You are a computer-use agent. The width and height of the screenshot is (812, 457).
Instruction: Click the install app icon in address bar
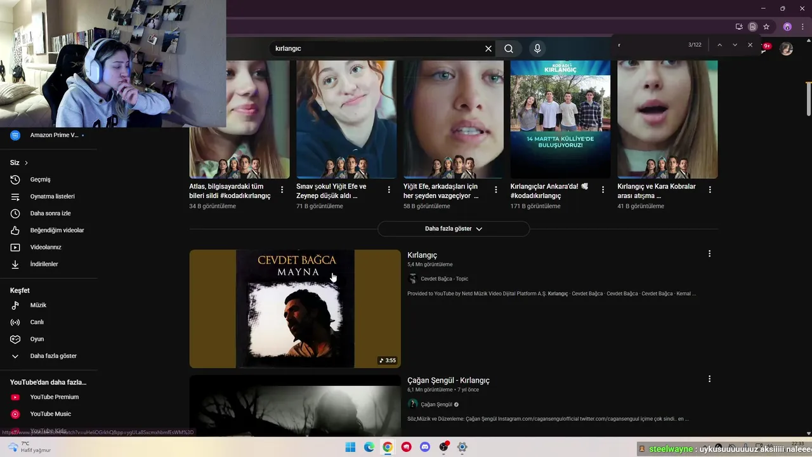pos(739,27)
